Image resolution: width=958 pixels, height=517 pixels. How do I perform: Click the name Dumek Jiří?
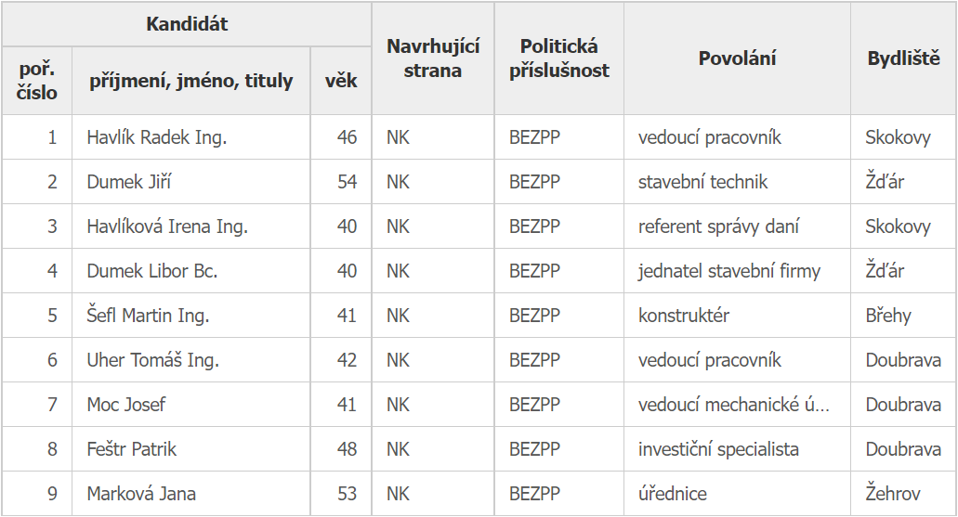point(129,182)
